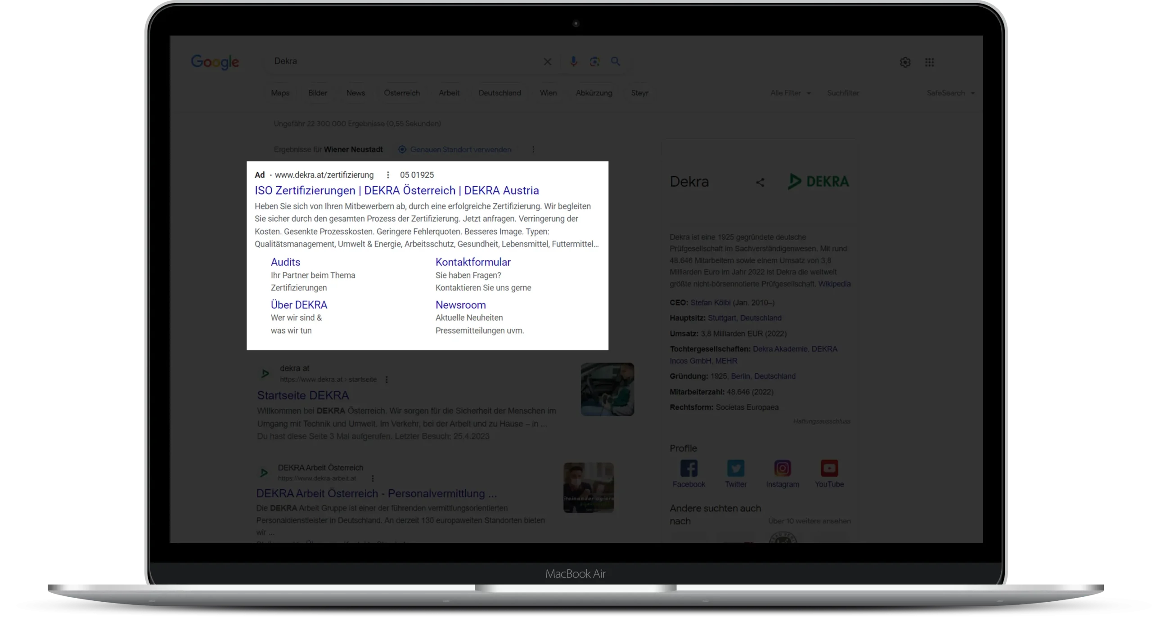Click the Suchfilter button
The height and width of the screenshot is (617, 1152).
pyautogui.click(x=843, y=93)
